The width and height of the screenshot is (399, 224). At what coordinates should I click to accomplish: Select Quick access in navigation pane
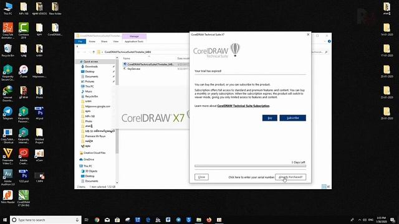pyautogui.click(x=90, y=62)
